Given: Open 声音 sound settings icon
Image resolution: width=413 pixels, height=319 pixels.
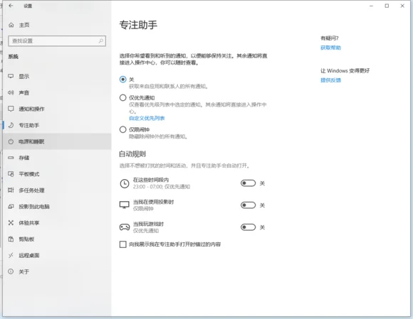Looking at the screenshot, I should pyautogui.click(x=11, y=92).
